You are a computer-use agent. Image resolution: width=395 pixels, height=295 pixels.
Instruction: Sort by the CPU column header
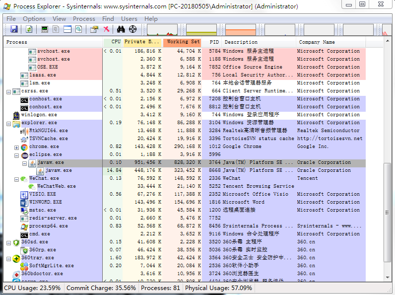pyautogui.click(x=113, y=42)
